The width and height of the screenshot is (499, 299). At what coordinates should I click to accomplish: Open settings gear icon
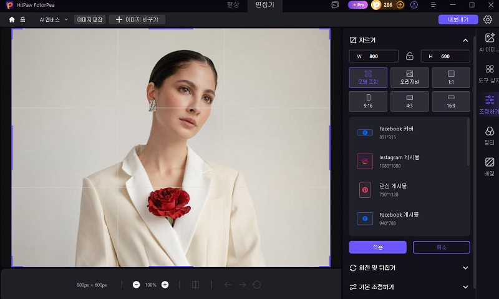point(488,19)
